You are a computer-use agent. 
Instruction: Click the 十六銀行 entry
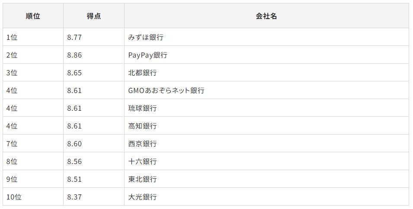pos(142,161)
